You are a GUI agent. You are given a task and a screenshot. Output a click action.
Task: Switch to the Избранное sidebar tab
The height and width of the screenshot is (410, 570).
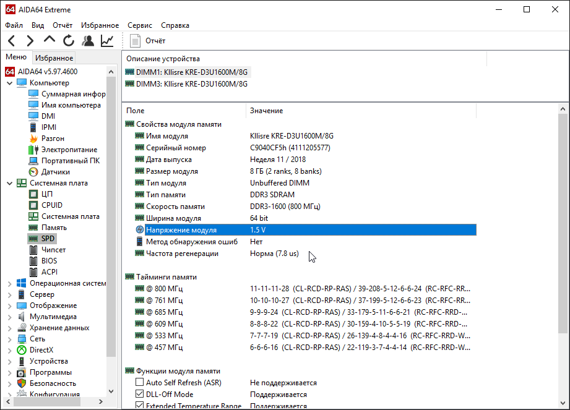pyautogui.click(x=54, y=58)
